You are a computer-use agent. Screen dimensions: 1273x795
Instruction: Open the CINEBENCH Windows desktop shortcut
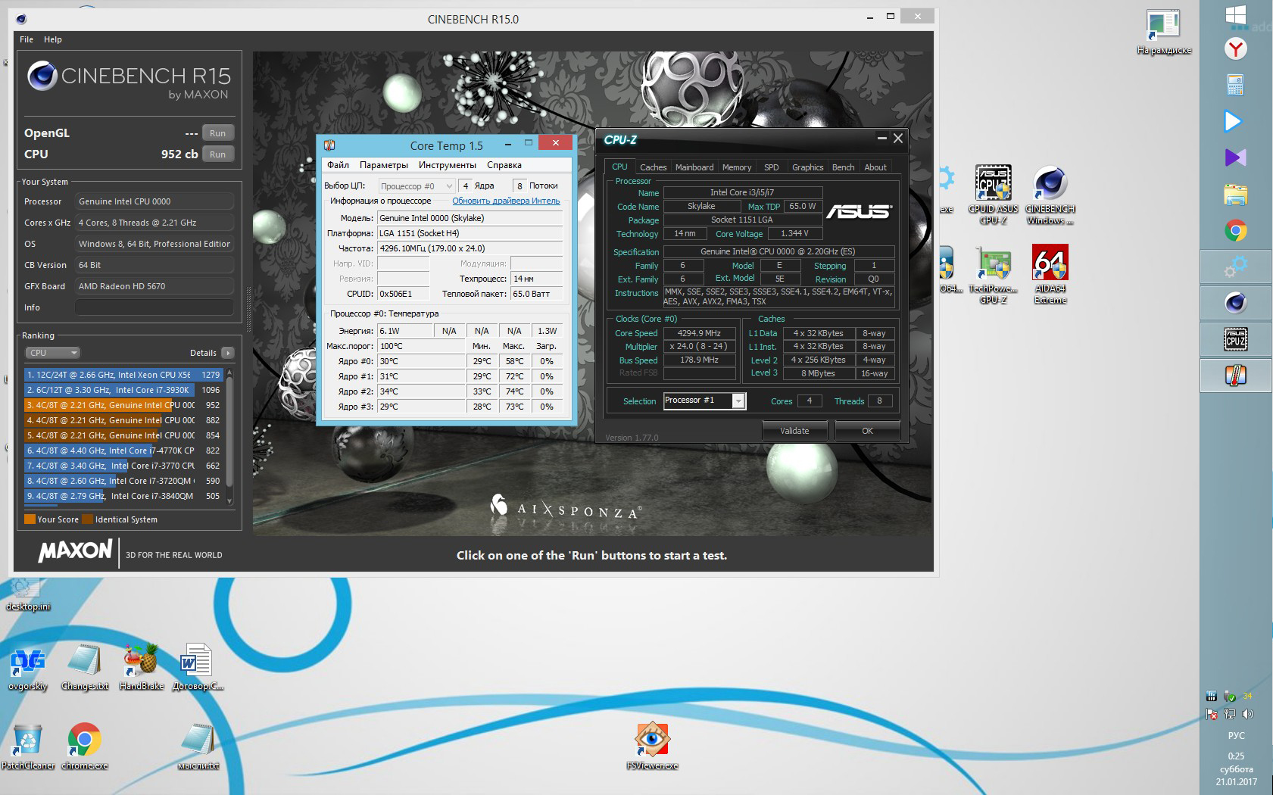click(1050, 195)
